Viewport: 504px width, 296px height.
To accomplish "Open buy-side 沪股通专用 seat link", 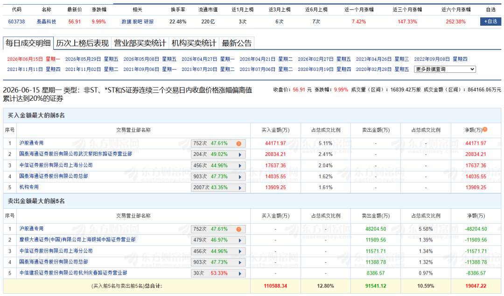I will click(32, 143).
